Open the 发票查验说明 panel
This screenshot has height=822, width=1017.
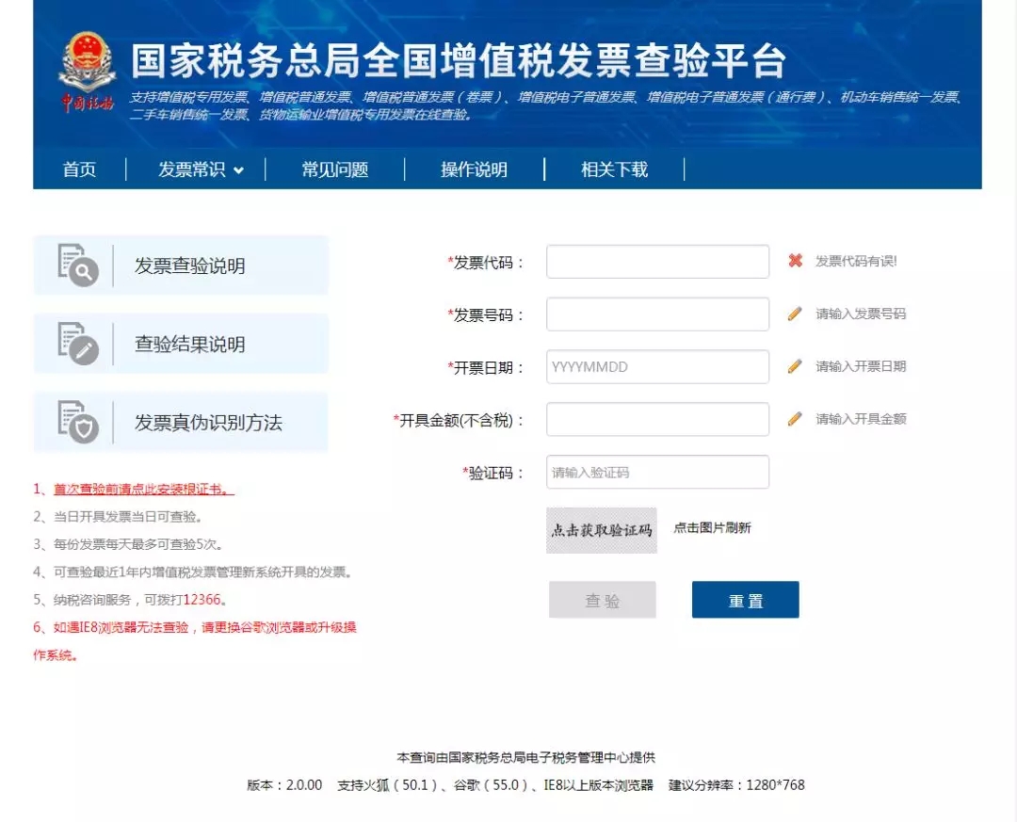click(181, 266)
